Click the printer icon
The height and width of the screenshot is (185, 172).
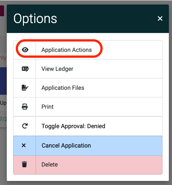tap(25, 106)
